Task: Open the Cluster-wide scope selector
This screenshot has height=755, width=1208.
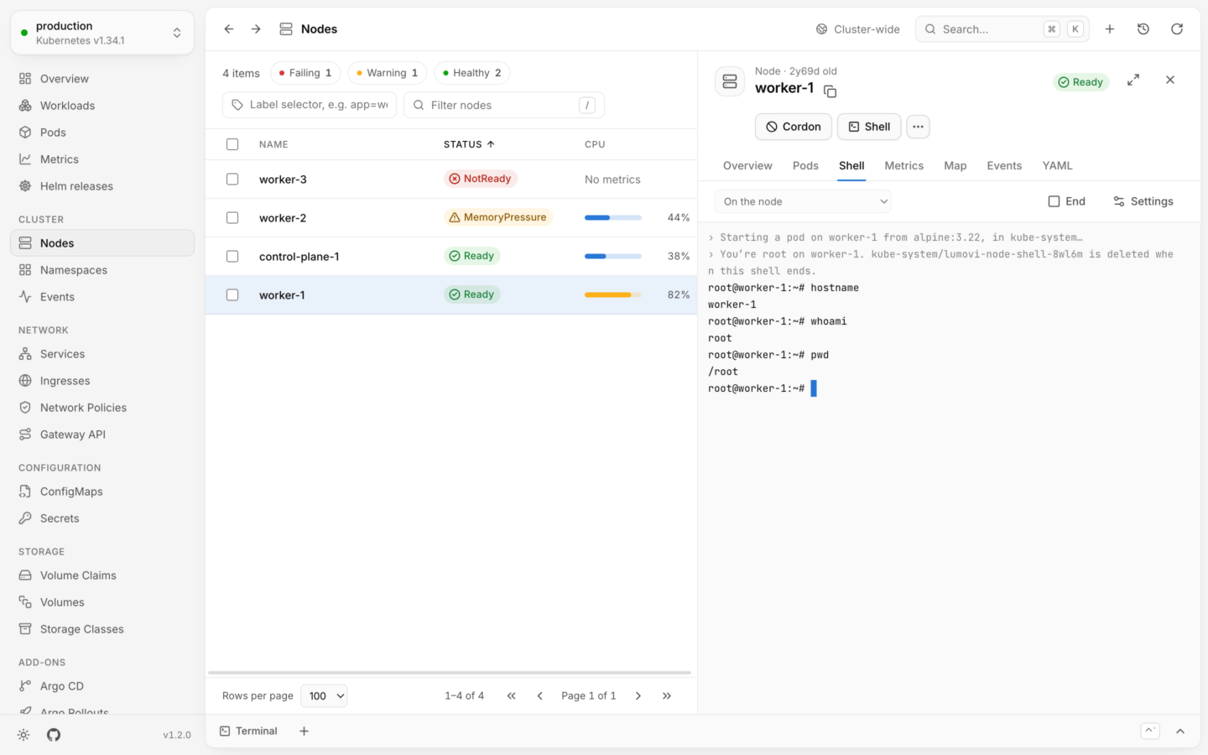Action: 857,29
